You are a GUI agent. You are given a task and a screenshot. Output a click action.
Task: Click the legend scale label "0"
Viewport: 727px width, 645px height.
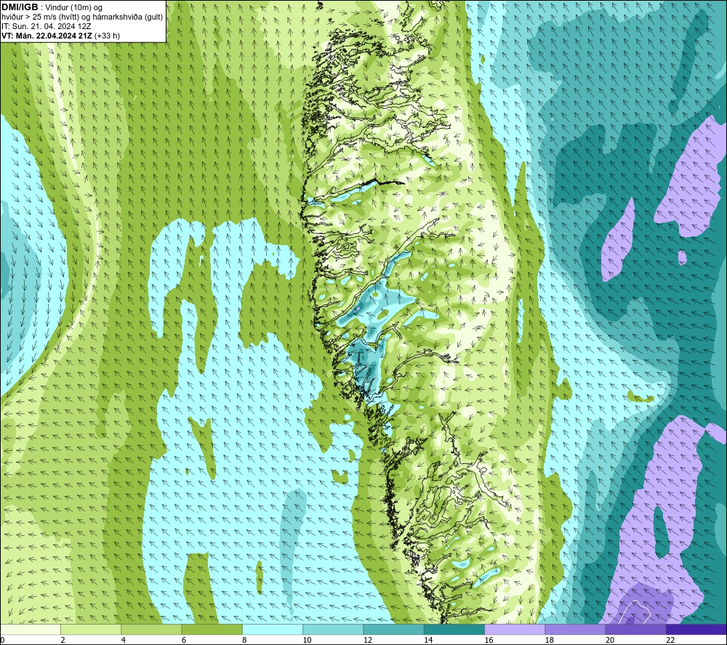(x=2, y=640)
